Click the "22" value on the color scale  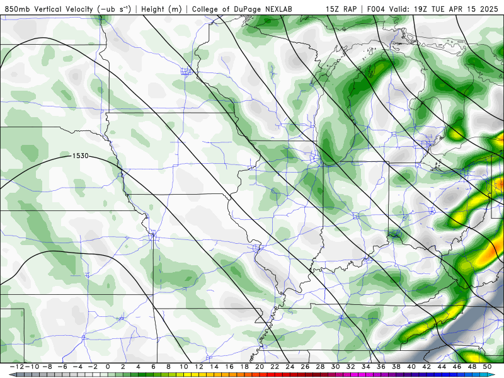[275, 367]
